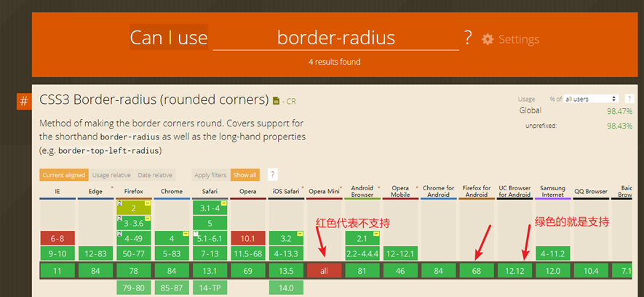Open the CSS3 Border-radius feature title

[x=154, y=99]
